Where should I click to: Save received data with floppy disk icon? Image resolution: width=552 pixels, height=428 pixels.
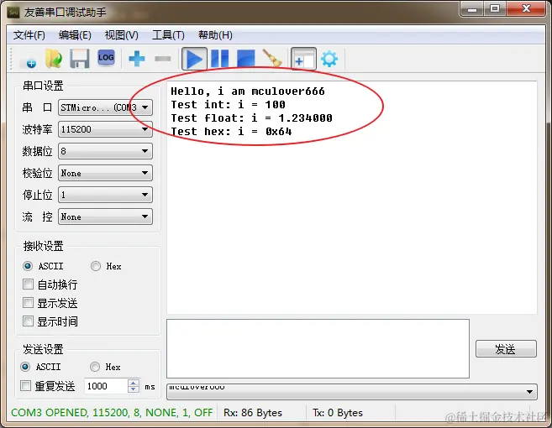pos(80,59)
